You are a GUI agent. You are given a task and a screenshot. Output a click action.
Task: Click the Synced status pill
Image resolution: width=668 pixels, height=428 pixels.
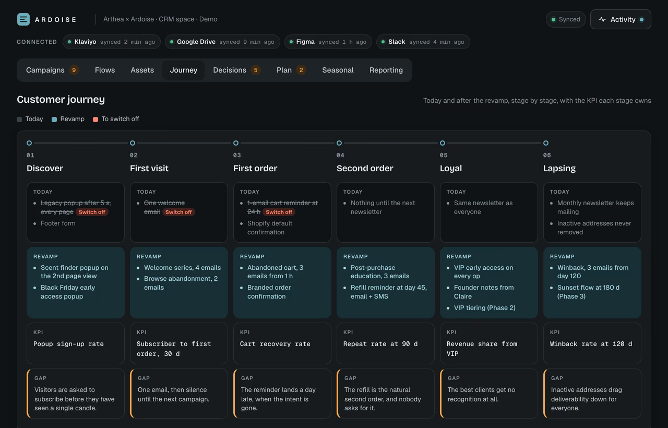(566, 19)
